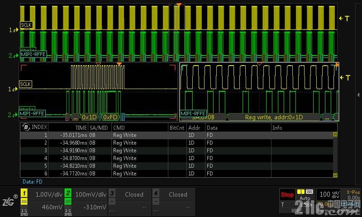The height and width of the screenshot is (217, 362).
Task: Select hollow marker above lower-right waveform
Action: point(259,64)
